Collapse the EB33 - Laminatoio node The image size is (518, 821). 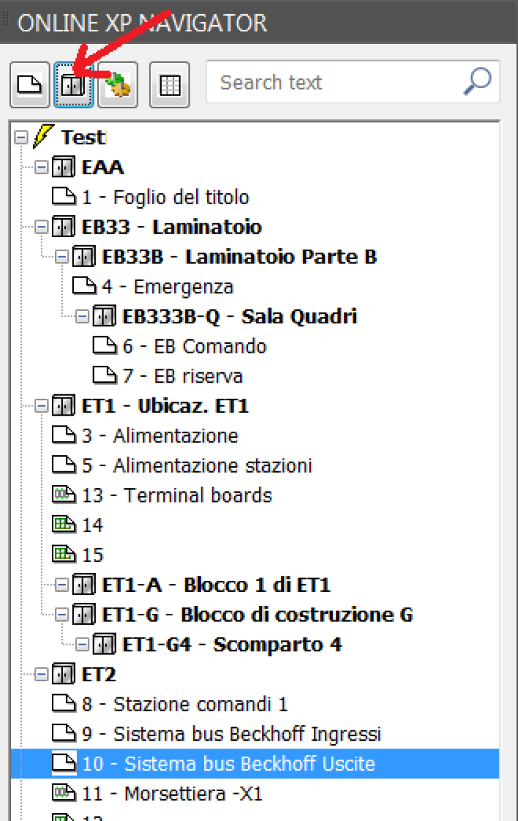point(41,227)
